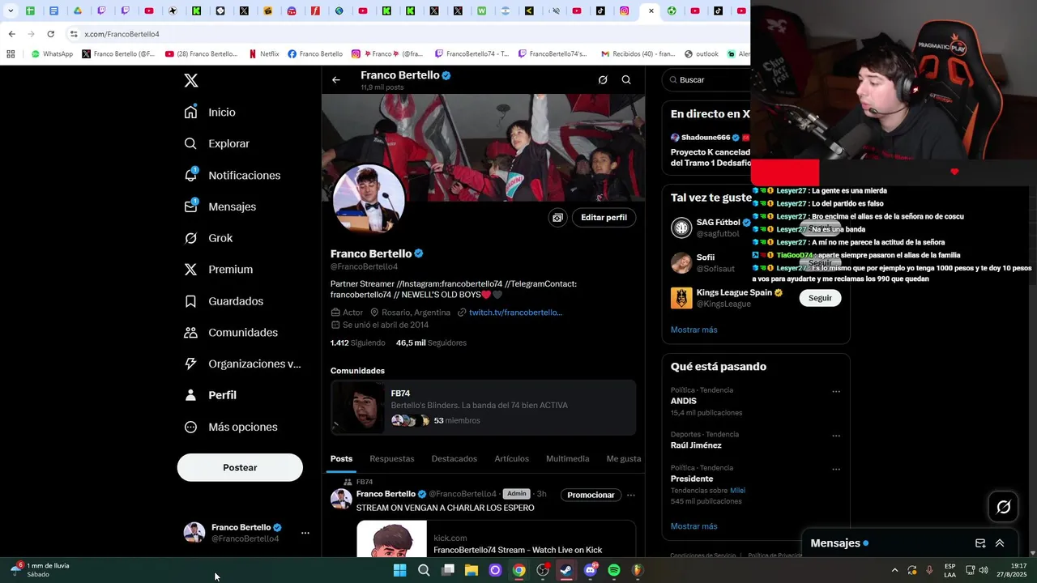This screenshot has width=1037, height=583.
Task: Open Organizaciones verificadas sidebar item
Action: coord(242,364)
